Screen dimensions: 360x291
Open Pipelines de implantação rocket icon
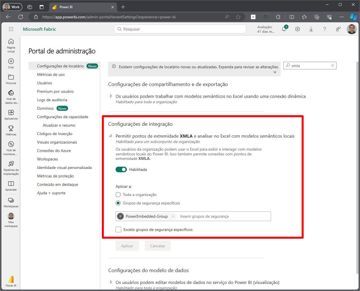pyautogui.click(x=11, y=164)
